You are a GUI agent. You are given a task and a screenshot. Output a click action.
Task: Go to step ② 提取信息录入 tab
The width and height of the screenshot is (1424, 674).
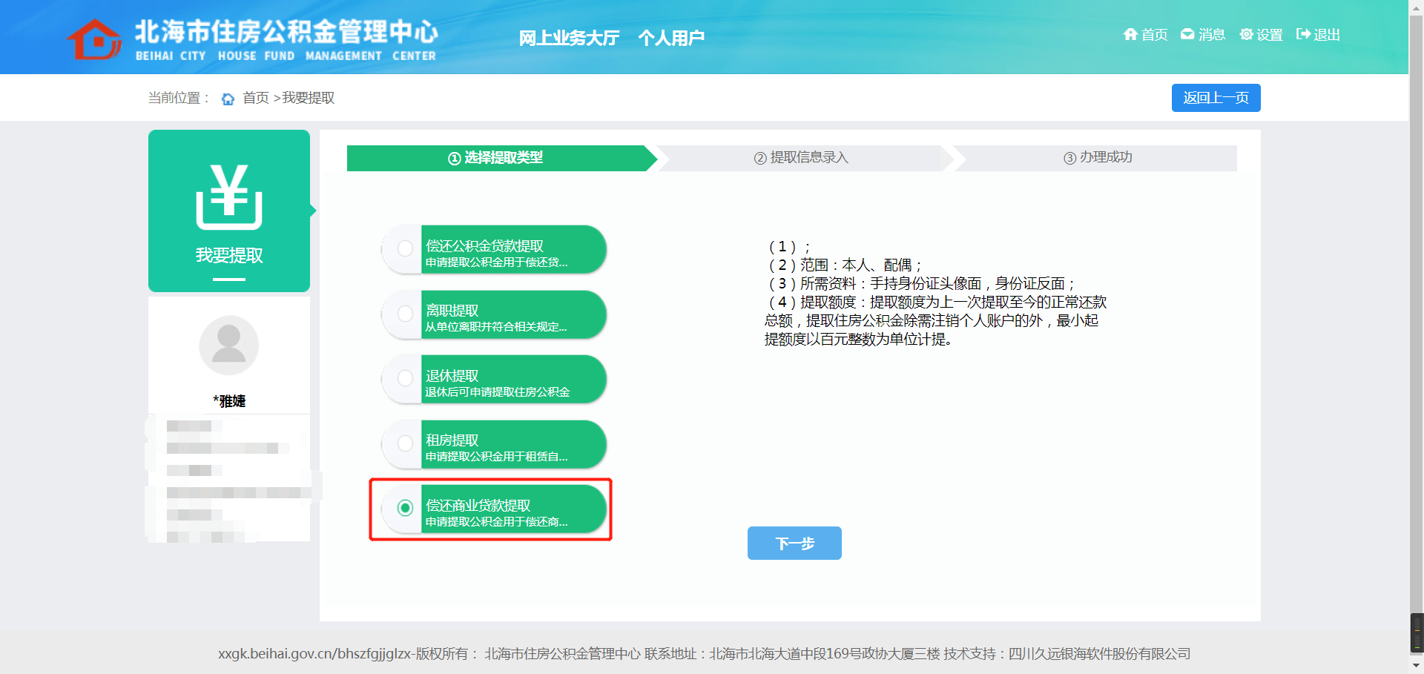click(801, 158)
